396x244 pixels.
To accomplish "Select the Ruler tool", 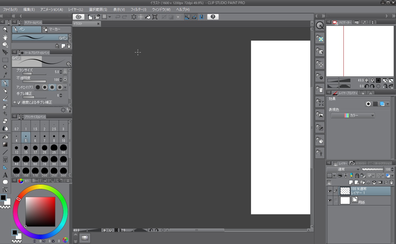I will [x=5, y=167].
